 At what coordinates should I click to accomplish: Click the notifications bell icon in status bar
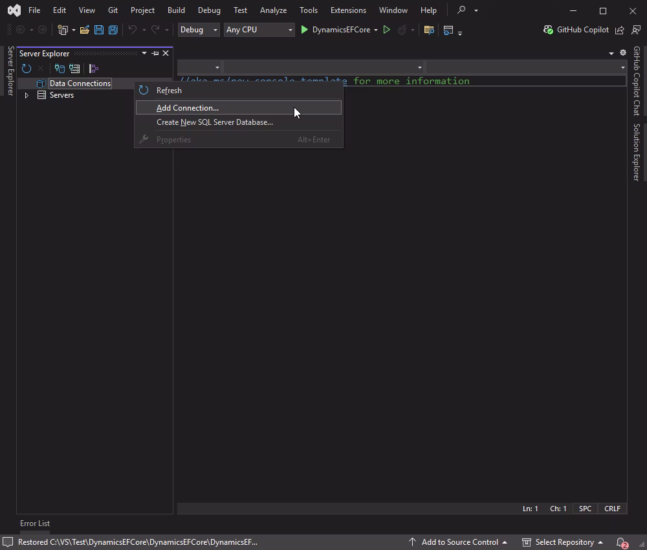coord(621,542)
